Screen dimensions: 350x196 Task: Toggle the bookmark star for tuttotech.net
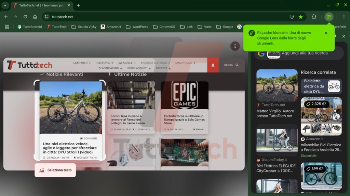pos(301,16)
